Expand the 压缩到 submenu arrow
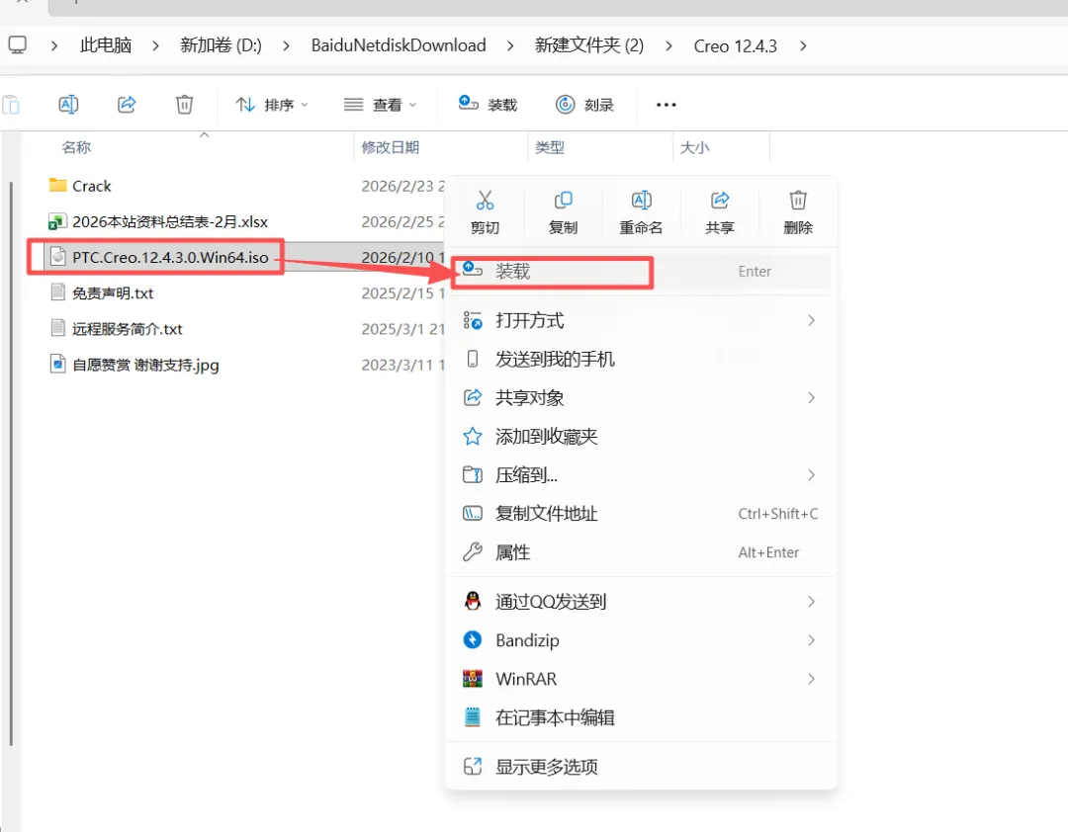This screenshot has width=1068, height=832. [x=811, y=474]
